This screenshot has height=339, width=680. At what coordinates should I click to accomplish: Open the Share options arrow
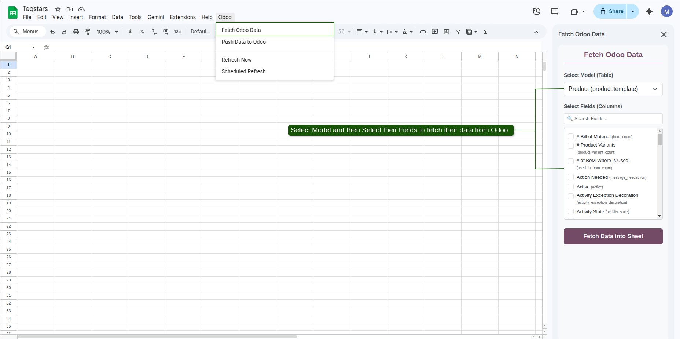(633, 11)
